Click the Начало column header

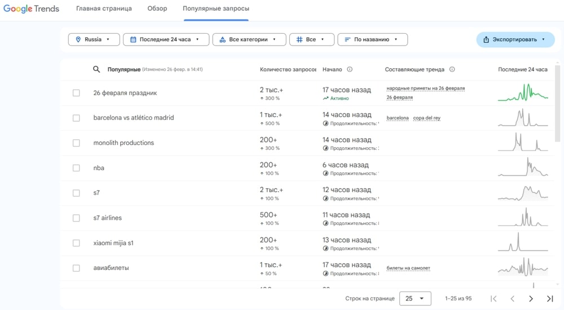pyautogui.click(x=332, y=69)
